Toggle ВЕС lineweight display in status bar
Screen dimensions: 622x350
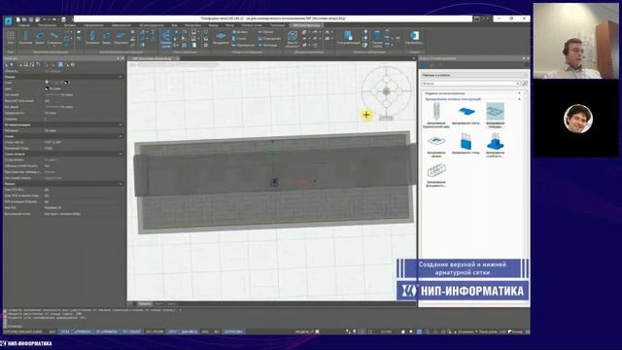point(217,332)
